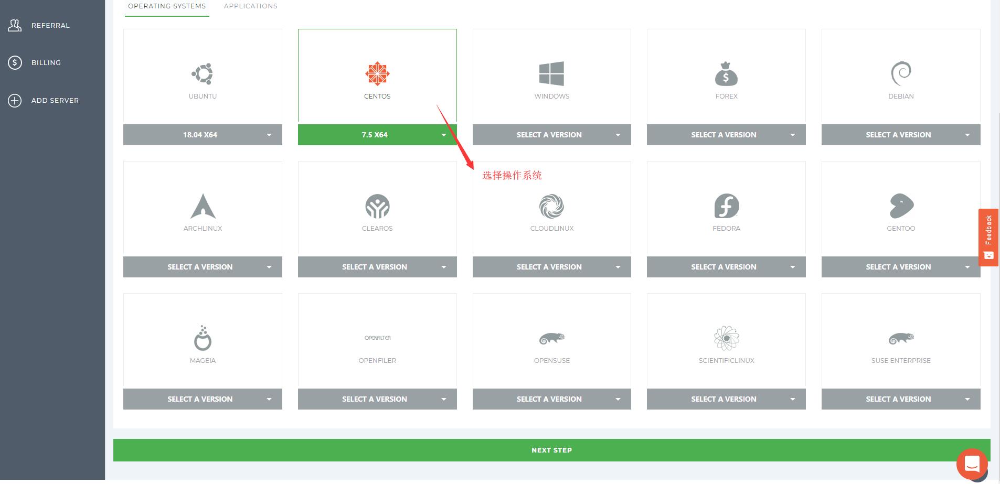Click the GENTOO card label

coord(901,229)
